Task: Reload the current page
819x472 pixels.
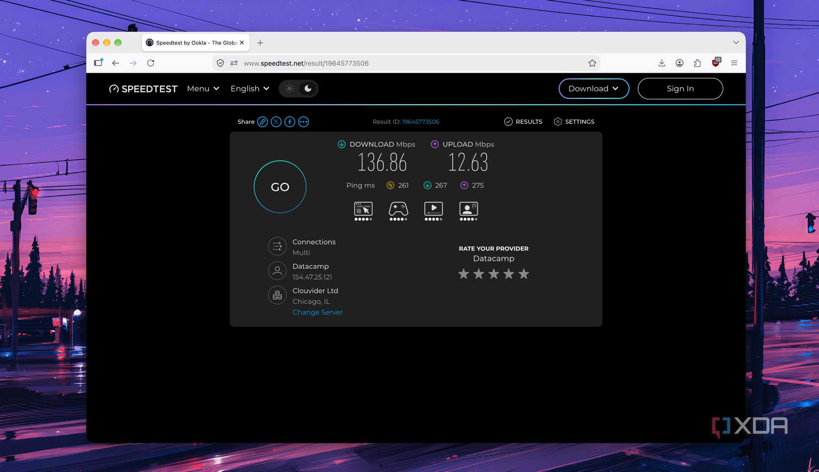Action: click(151, 63)
